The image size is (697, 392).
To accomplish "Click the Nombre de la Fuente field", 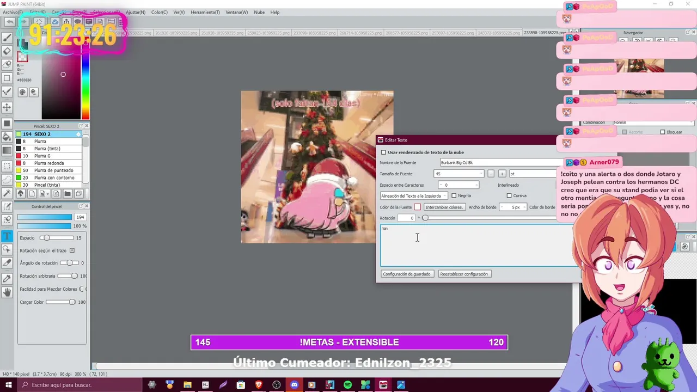I will pyautogui.click(x=501, y=162).
